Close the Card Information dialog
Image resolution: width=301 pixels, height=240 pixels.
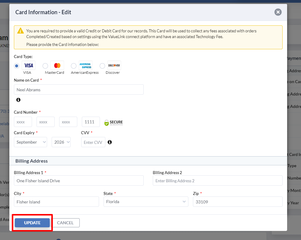(278, 12)
